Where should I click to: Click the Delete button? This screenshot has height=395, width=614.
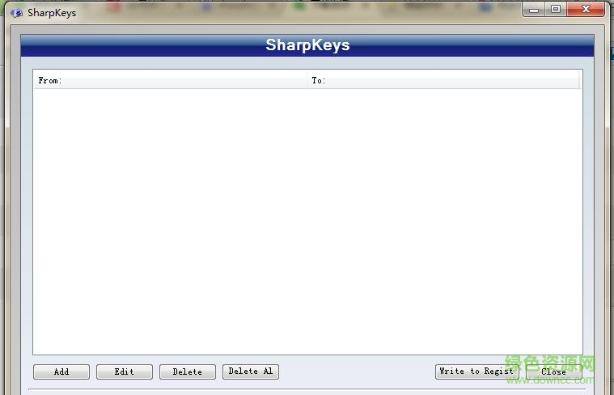(188, 372)
